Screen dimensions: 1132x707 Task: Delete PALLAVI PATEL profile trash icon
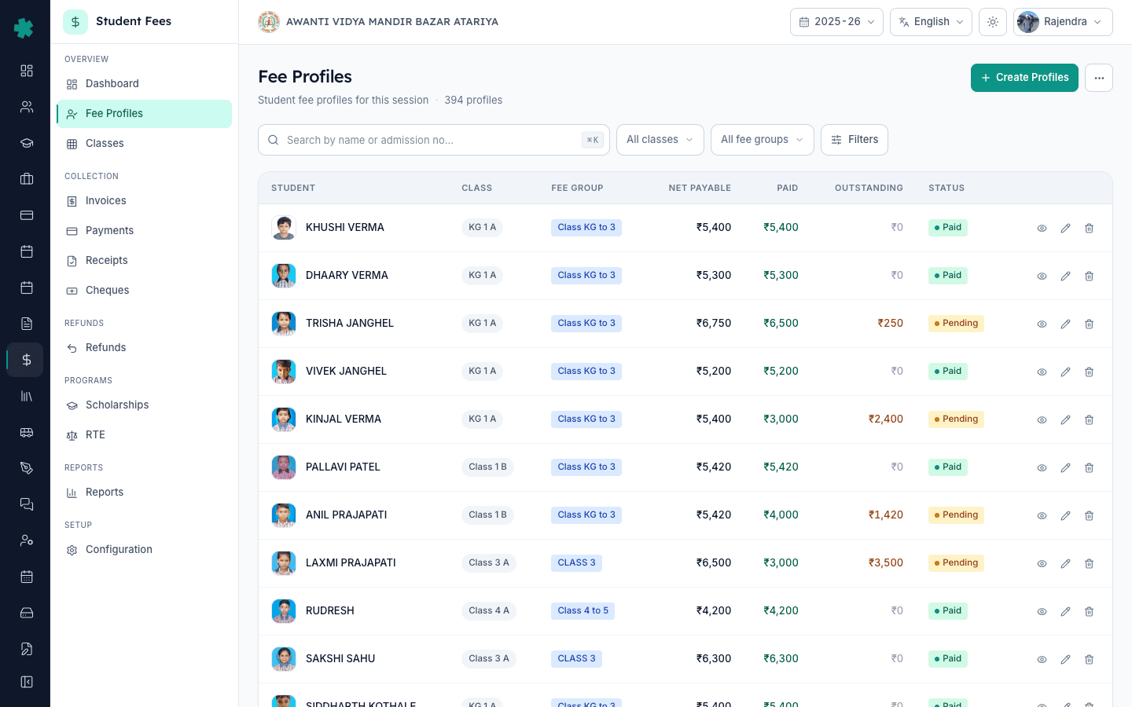point(1089,467)
